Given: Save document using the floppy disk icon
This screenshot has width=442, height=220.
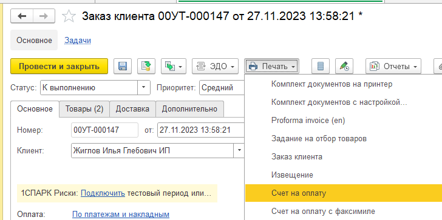Looking at the screenshot, I should [x=123, y=67].
